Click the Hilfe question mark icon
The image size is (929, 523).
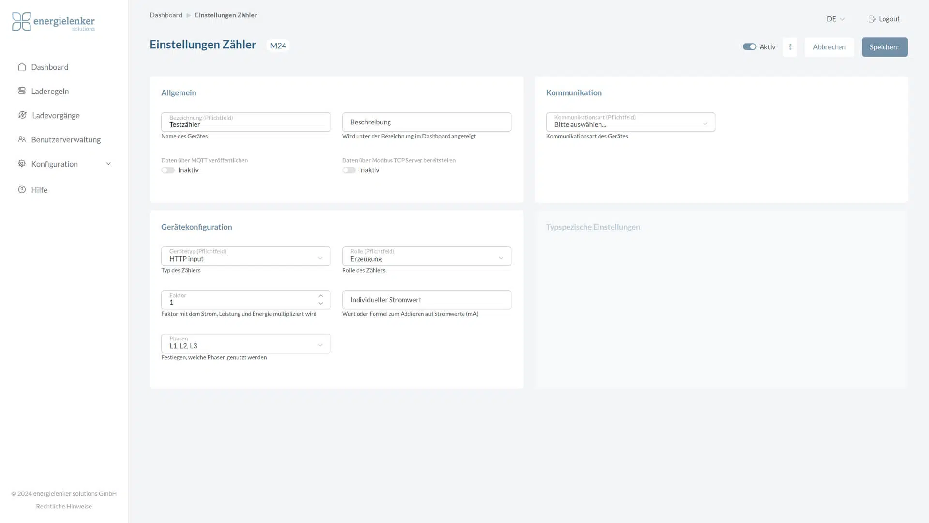point(22,190)
